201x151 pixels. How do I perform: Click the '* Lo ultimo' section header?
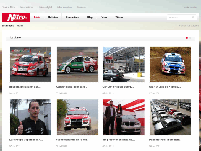click(x=15, y=37)
